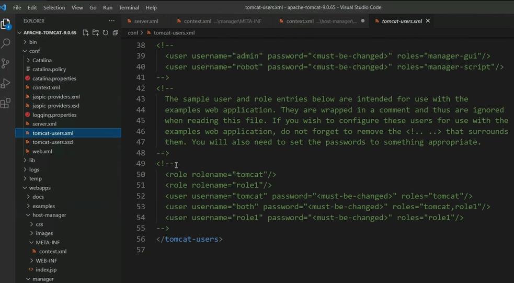
Task: Open the View menu
Action: 77,7
